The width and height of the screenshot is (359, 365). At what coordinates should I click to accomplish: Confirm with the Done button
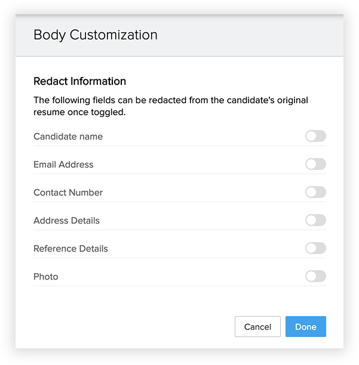(x=306, y=326)
